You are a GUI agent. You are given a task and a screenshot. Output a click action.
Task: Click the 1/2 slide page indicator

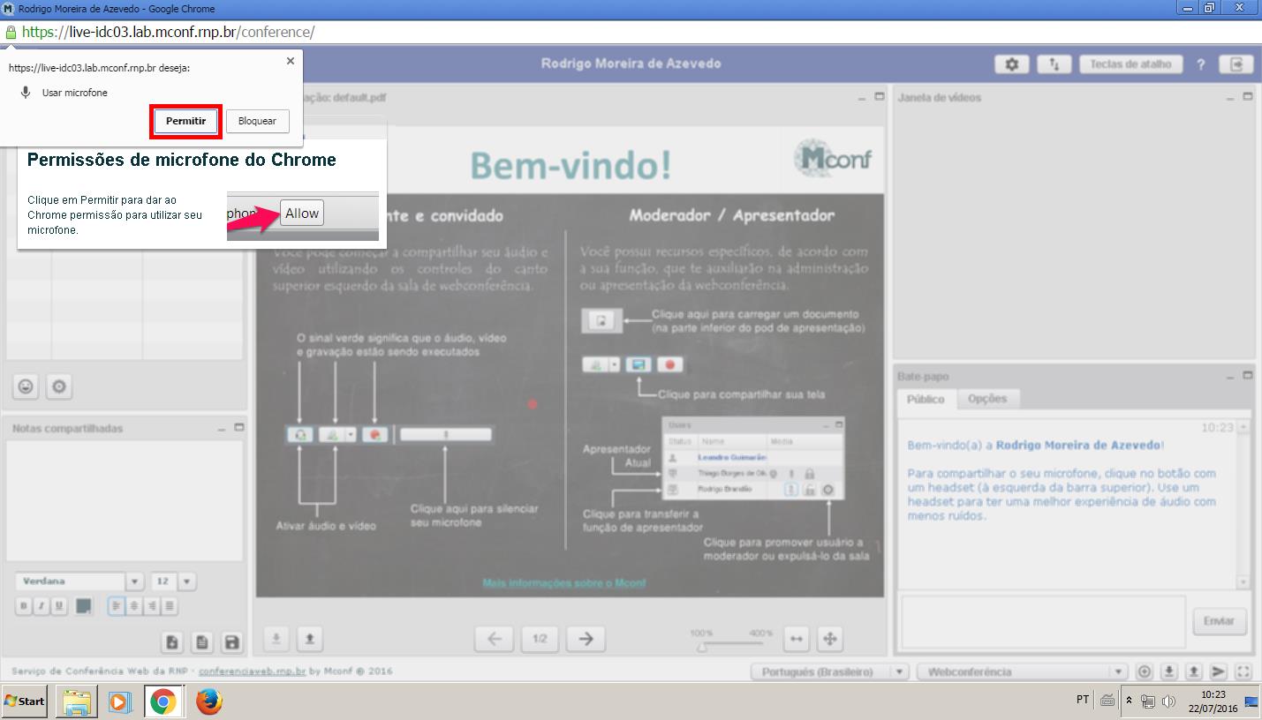[540, 639]
